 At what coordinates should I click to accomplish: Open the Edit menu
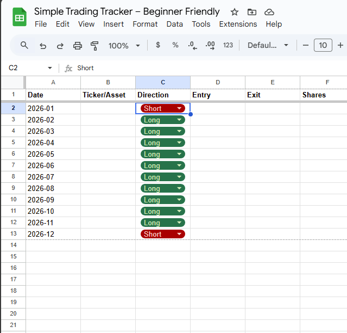pyautogui.click(x=62, y=24)
